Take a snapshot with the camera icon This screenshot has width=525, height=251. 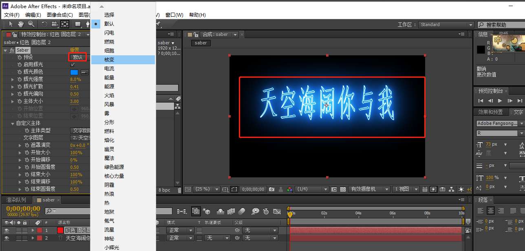[271, 189]
